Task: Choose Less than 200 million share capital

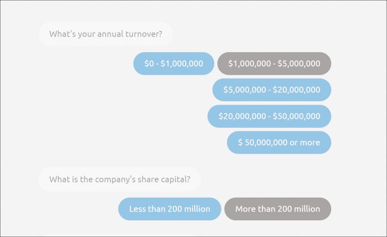Action: 169,209
